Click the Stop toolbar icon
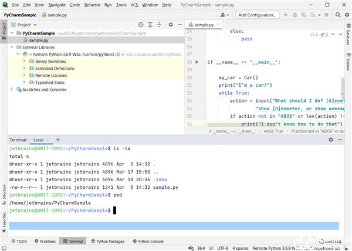Image resolution: width=352 pixels, height=251 pixels. coord(326,15)
